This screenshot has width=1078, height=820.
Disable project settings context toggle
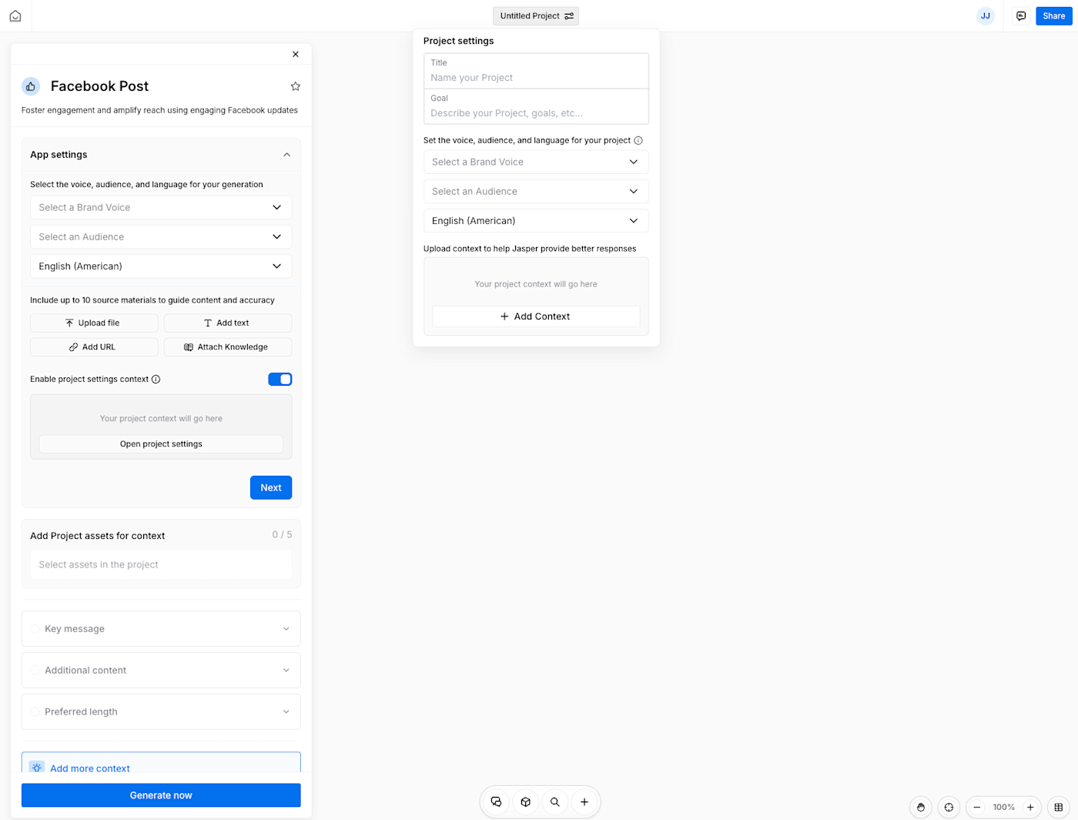(280, 379)
